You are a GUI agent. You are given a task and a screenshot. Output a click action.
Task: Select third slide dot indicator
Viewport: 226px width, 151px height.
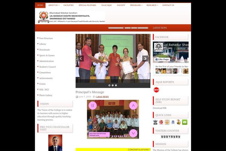point(116,85)
